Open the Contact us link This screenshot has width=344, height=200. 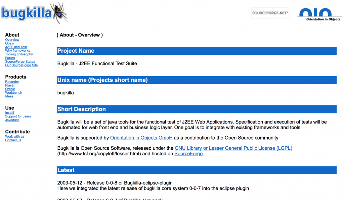coord(13,140)
